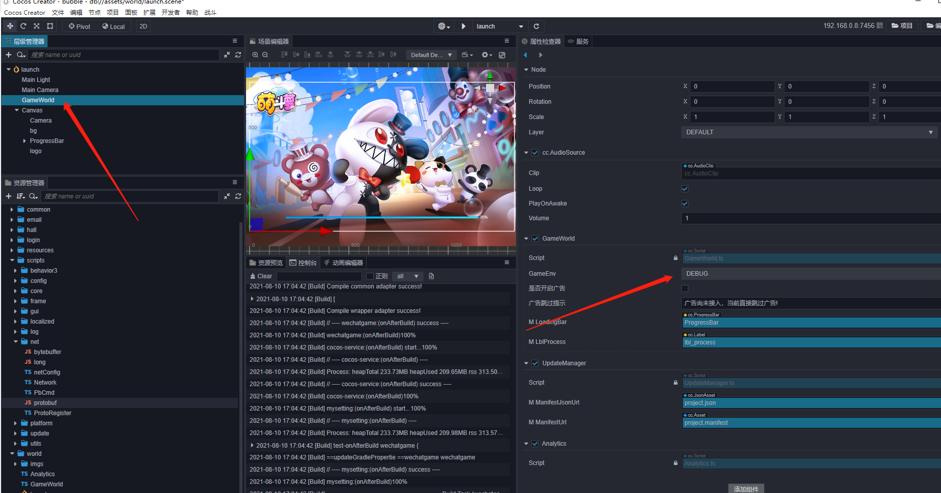Open the 节点 menu
This screenshot has width=941, height=493.
pos(95,12)
